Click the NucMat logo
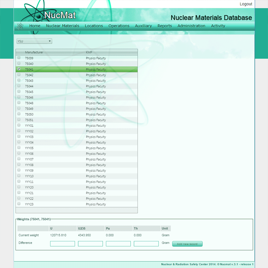The image size is (268, 268). coord(60,15)
